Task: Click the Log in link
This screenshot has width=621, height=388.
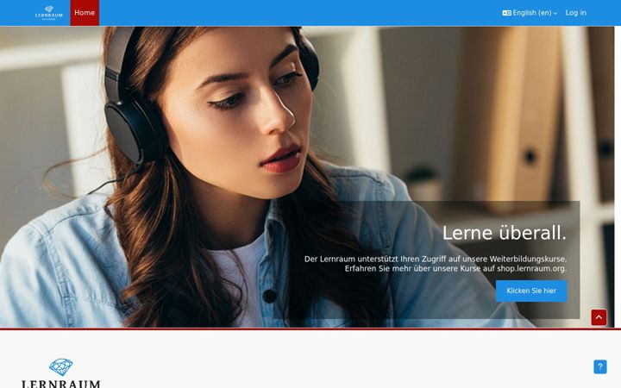Action: point(575,13)
